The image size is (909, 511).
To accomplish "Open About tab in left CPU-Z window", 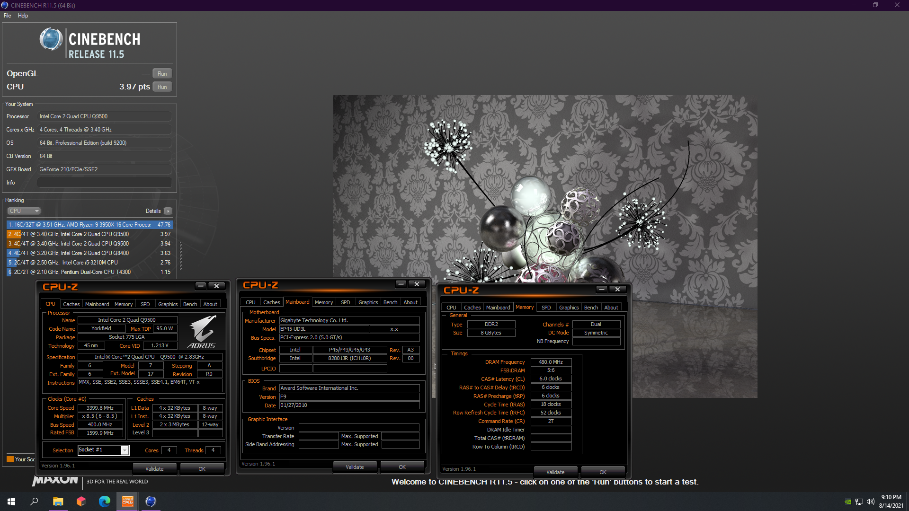I will pyautogui.click(x=210, y=304).
